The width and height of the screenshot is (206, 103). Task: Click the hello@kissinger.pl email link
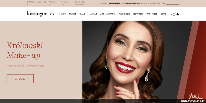click(133, 3)
